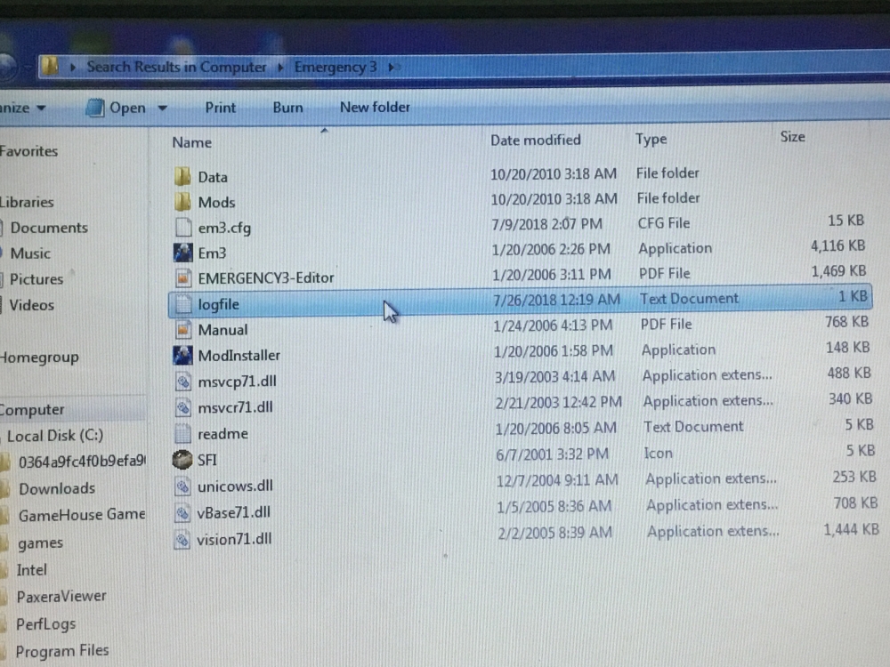Open the Videos library
This screenshot has width=890, height=667.
coord(32,305)
